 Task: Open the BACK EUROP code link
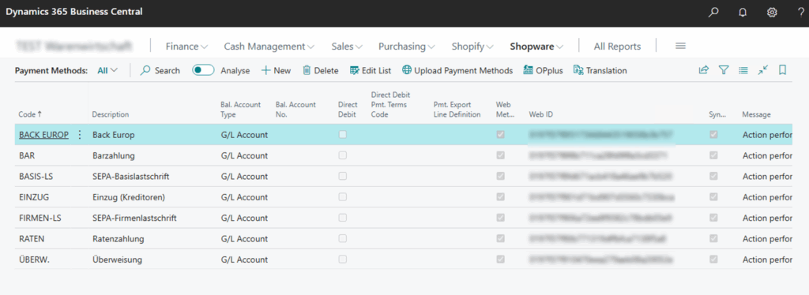[x=44, y=135]
